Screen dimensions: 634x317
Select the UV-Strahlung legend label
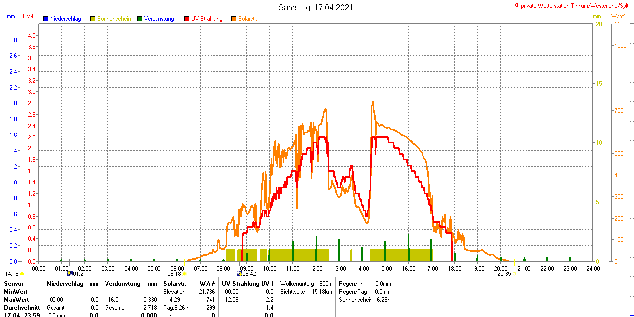click(x=207, y=19)
